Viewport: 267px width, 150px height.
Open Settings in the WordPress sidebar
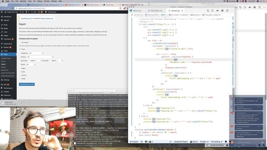7,80
